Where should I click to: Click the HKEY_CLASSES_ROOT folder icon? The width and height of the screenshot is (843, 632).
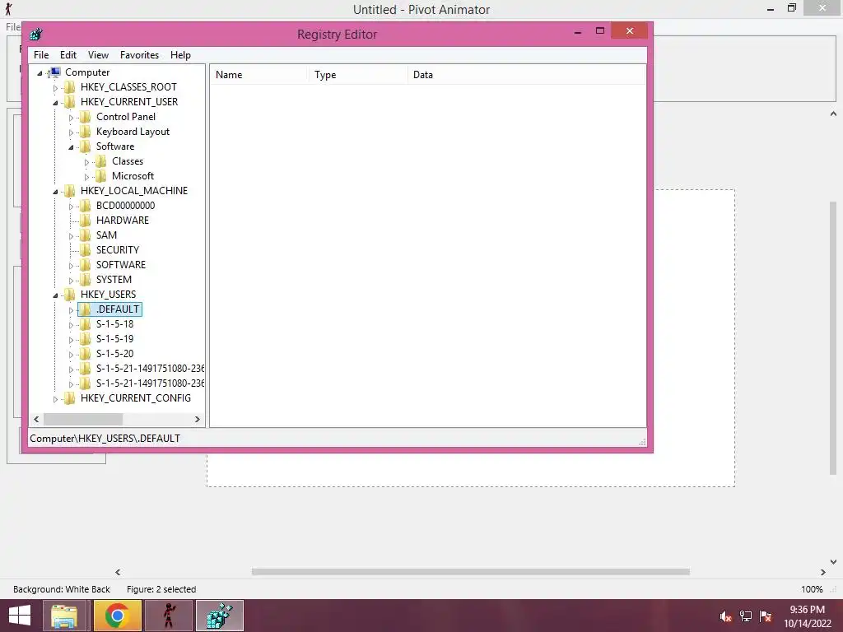coord(69,87)
